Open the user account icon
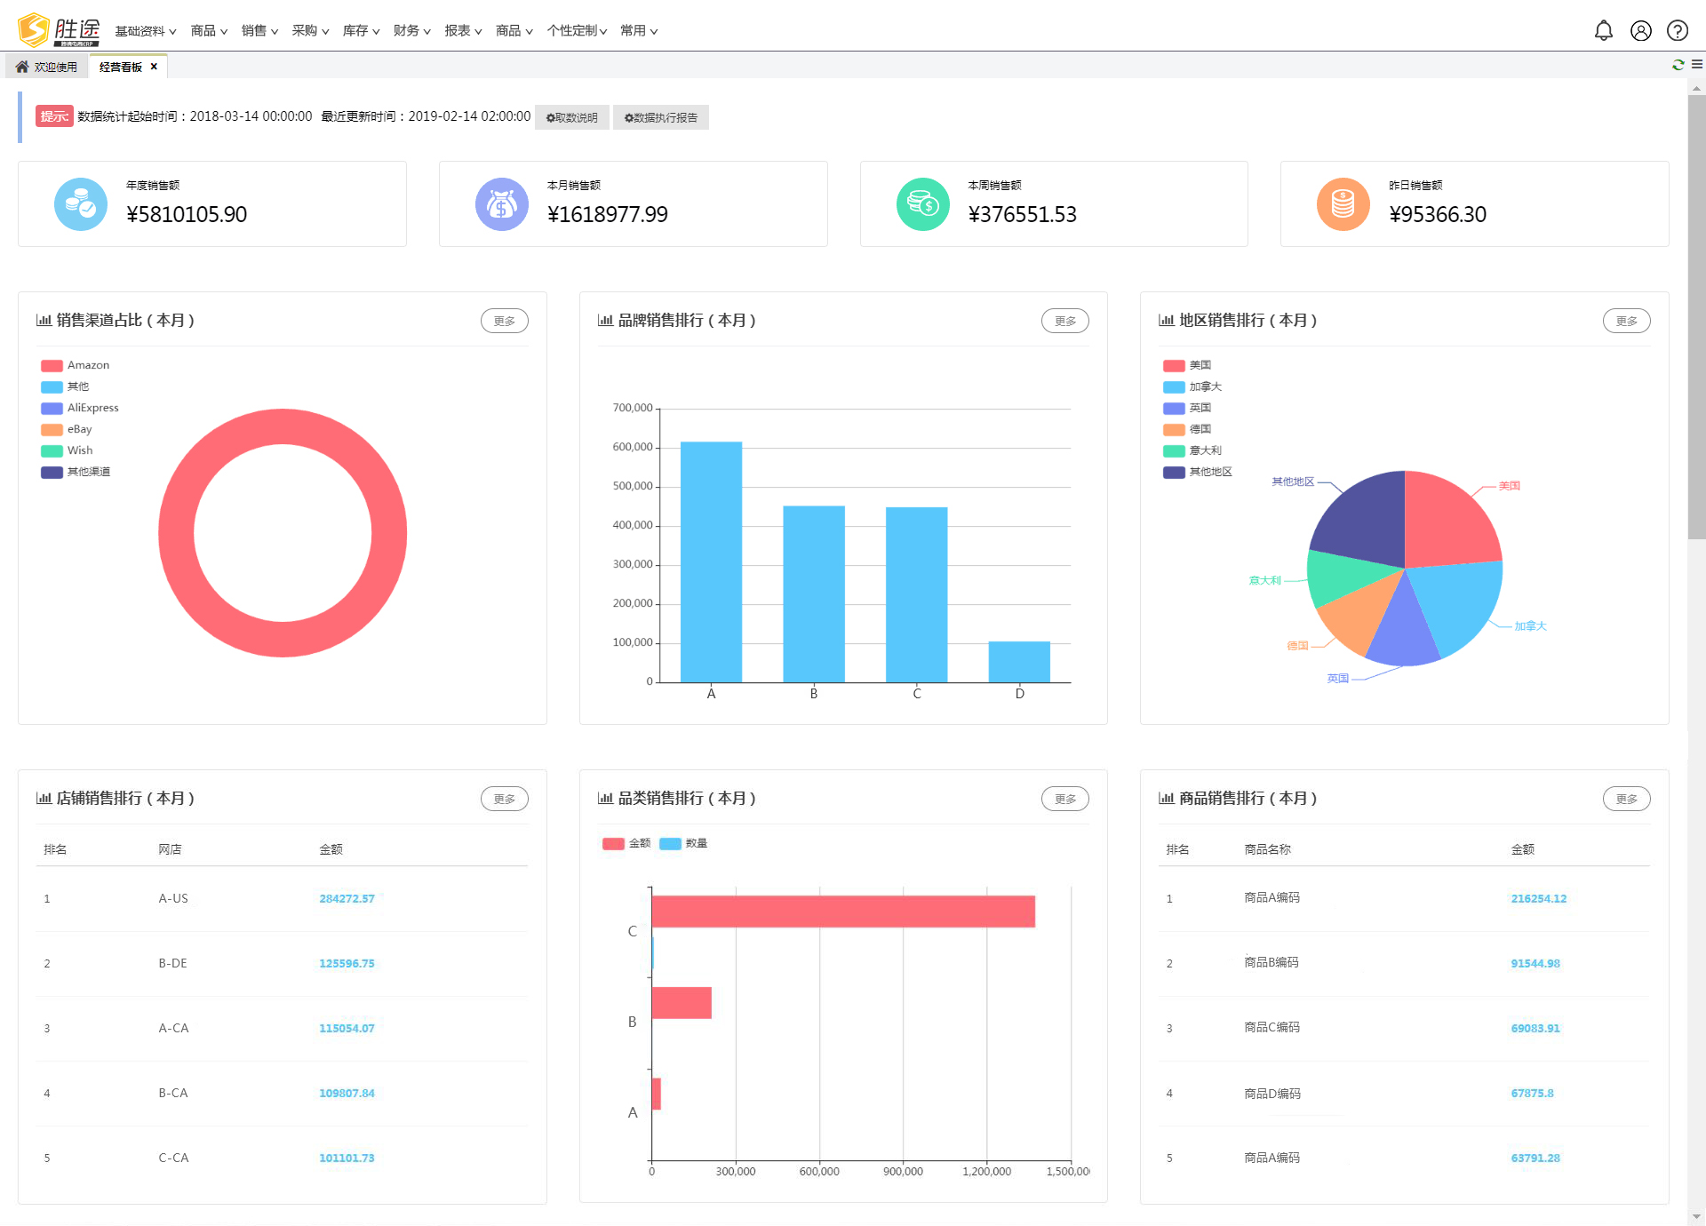 tap(1640, 31)
